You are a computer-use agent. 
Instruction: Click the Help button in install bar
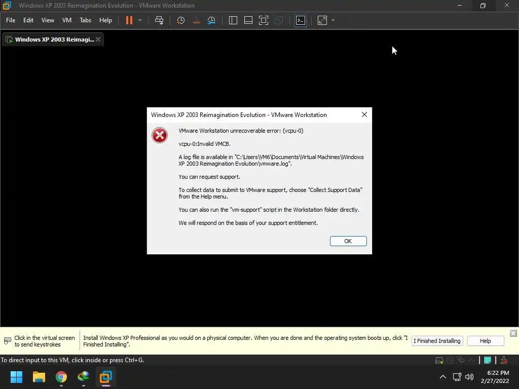(486, 341)
